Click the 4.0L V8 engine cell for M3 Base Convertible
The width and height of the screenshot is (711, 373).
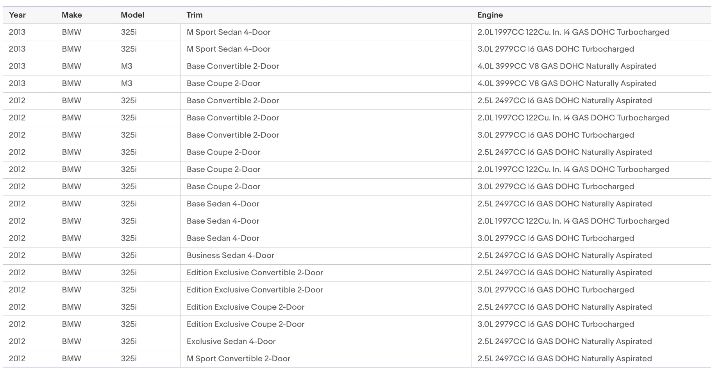pos(591,66)
